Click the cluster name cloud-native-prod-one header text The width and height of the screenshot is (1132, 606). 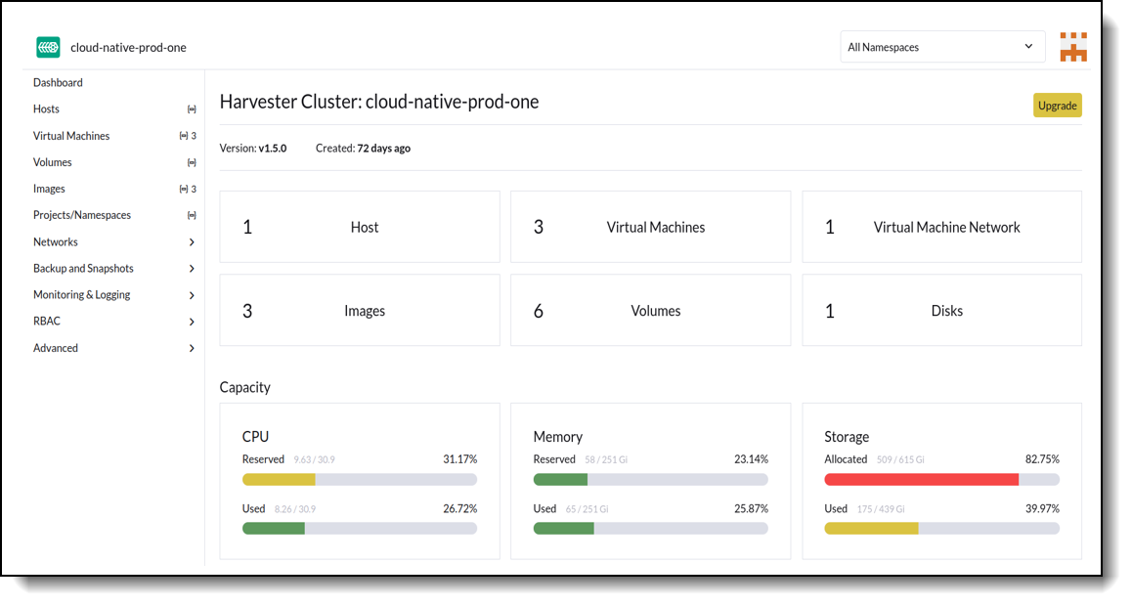coord(128,48)
